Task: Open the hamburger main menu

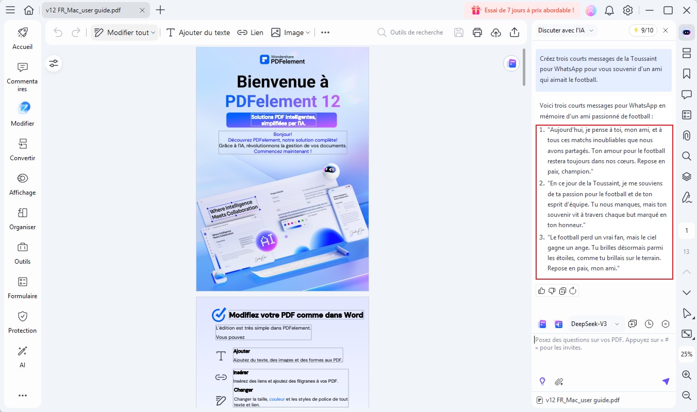Action: point(10,10)
